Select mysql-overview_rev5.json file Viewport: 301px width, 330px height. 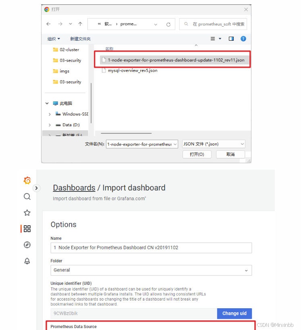pos(129,71)
